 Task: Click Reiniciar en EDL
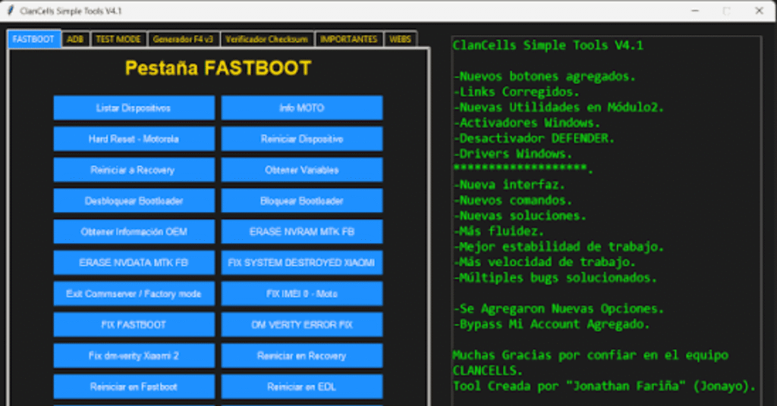pos(302,387)
